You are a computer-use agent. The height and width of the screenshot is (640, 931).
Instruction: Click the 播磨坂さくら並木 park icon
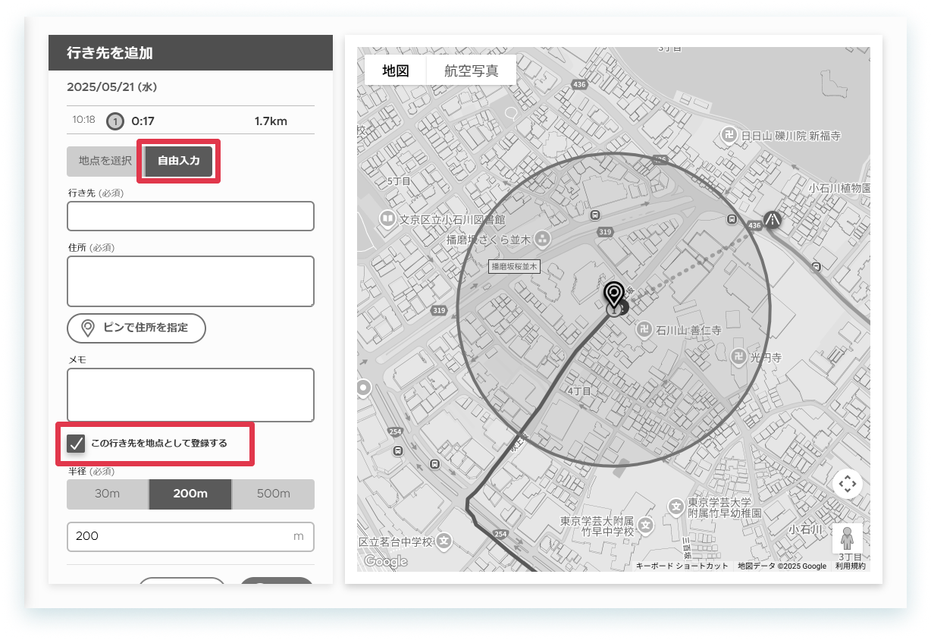[x=543, y=240]
